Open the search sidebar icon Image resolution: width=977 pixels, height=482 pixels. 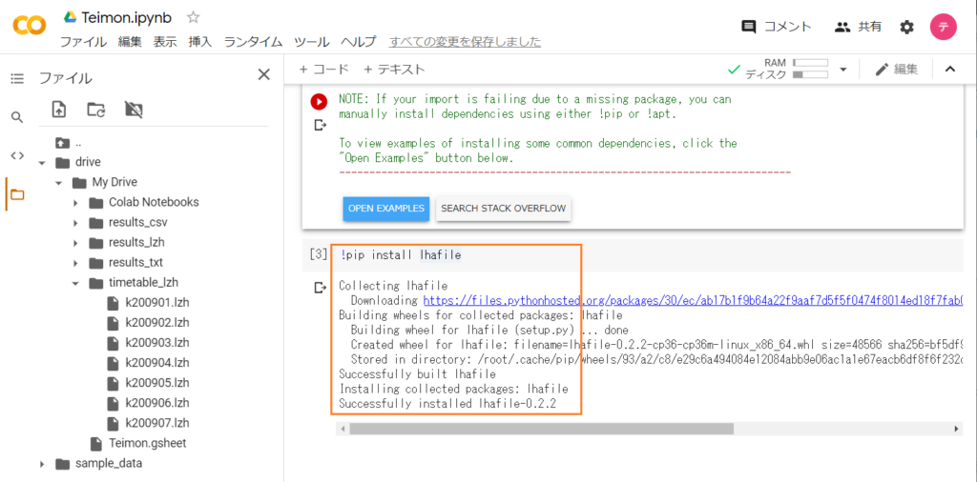coord(17,117)
